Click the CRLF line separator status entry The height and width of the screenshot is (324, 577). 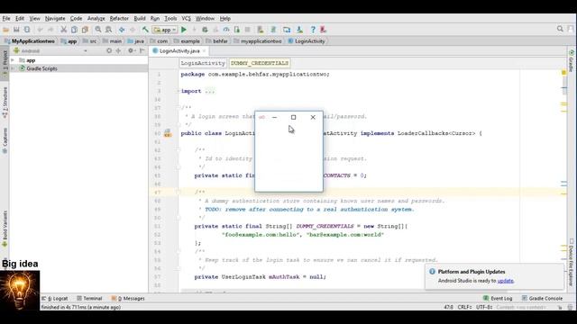pos(464,307)
